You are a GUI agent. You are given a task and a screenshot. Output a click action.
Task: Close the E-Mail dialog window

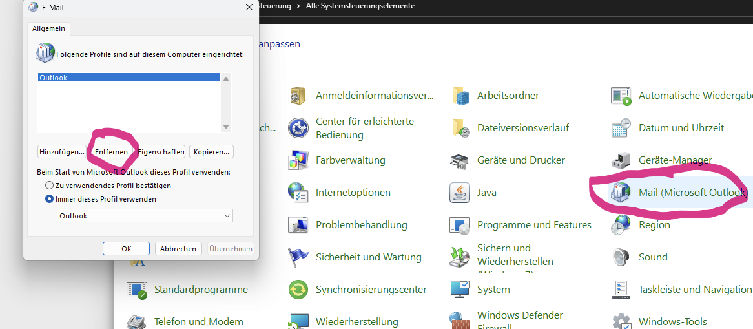(249, 7)
